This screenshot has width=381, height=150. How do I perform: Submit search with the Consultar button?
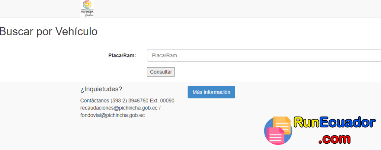(x=161, y=72)
